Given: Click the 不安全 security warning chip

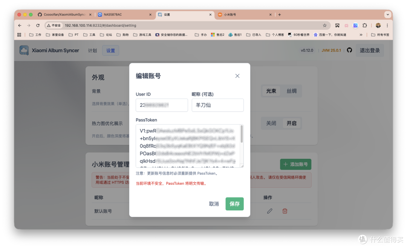Looking at the screenshot, I should 54,25.
